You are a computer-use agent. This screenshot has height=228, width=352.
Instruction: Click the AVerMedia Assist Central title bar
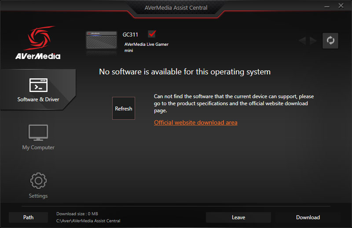pos(176,7)
